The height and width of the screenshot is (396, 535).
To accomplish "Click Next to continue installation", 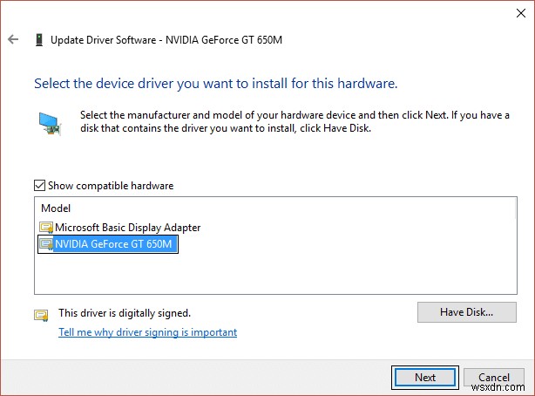I will point(425,377).
